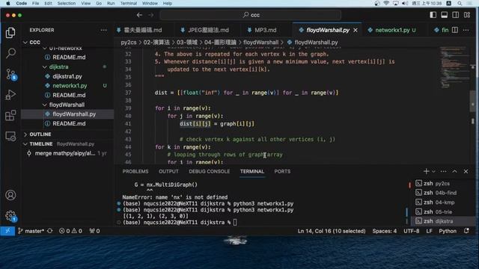This screenshot has width=479, height=269.
Task: Open the remote window indicator
Action: click(7, 231)
